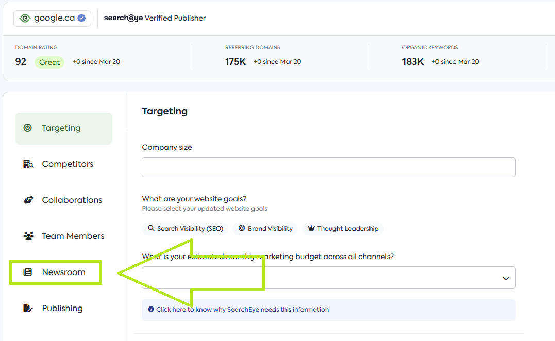Screen dimensions: 555x341
Task: Click the Collaborations handshake icon
Action: (28, 200)
